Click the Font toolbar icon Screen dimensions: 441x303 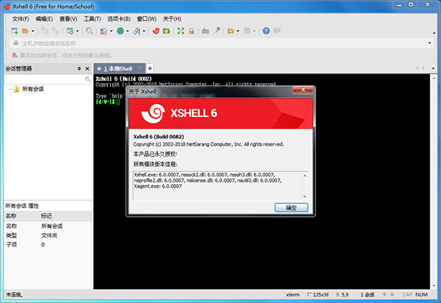(137, 31)
